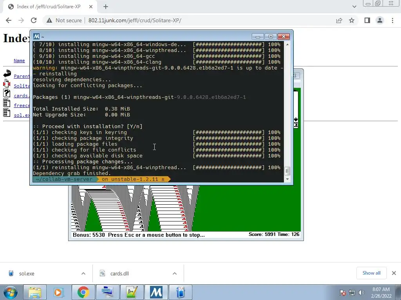Open the cards file link

(x=21, y=96)
